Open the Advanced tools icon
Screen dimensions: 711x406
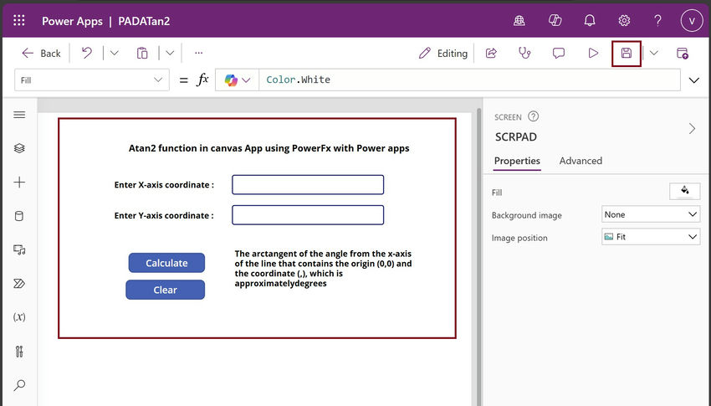19,351
